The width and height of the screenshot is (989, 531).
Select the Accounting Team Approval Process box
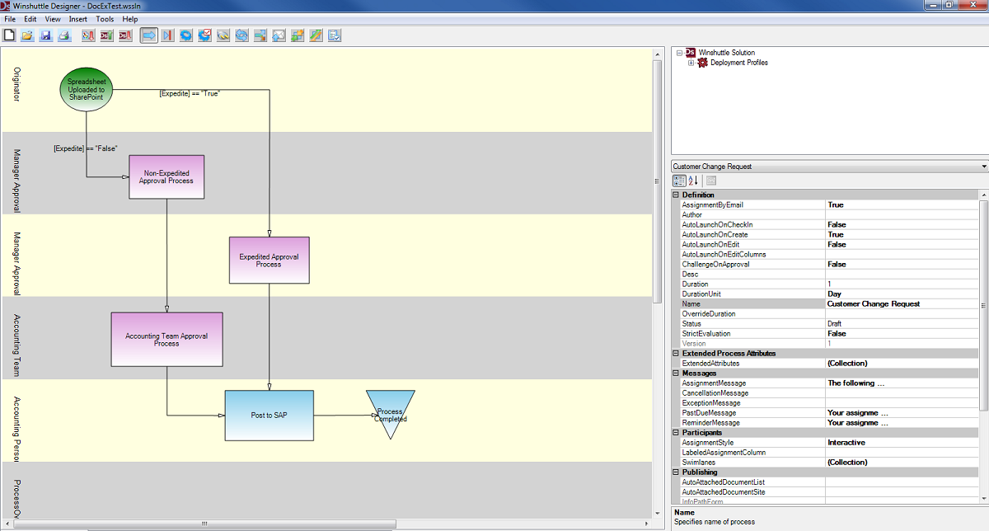[166, 340]
